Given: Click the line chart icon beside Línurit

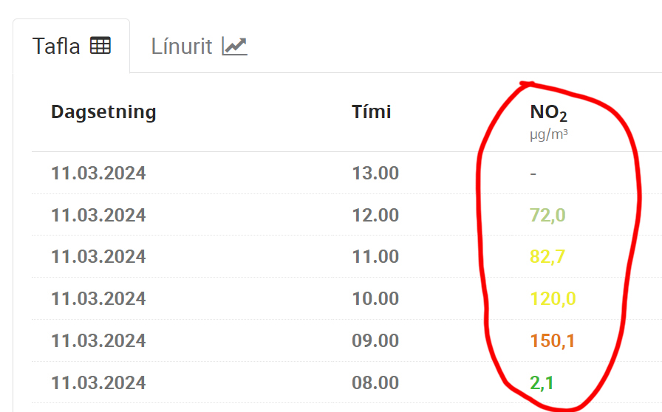Looking at the screenshot, I should click(235, 47).
